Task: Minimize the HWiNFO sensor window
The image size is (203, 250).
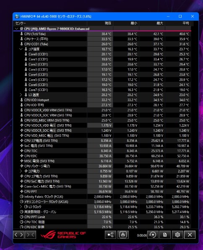Action: [x=168, y=16]
